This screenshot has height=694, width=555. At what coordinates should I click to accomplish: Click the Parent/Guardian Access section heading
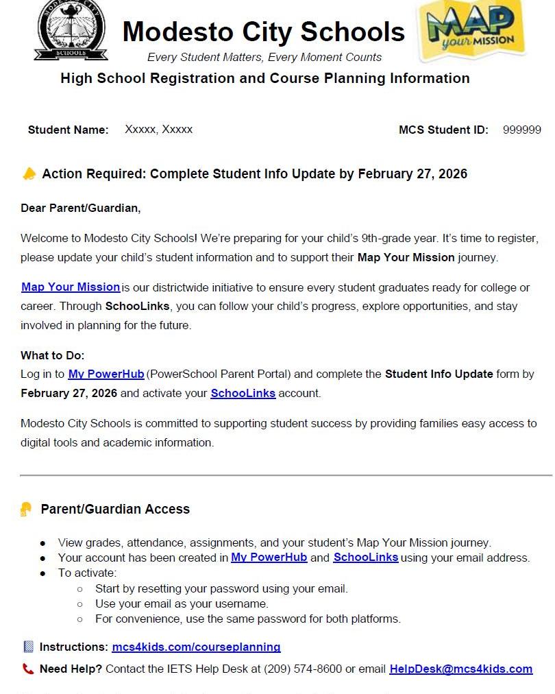click(115, 509)
